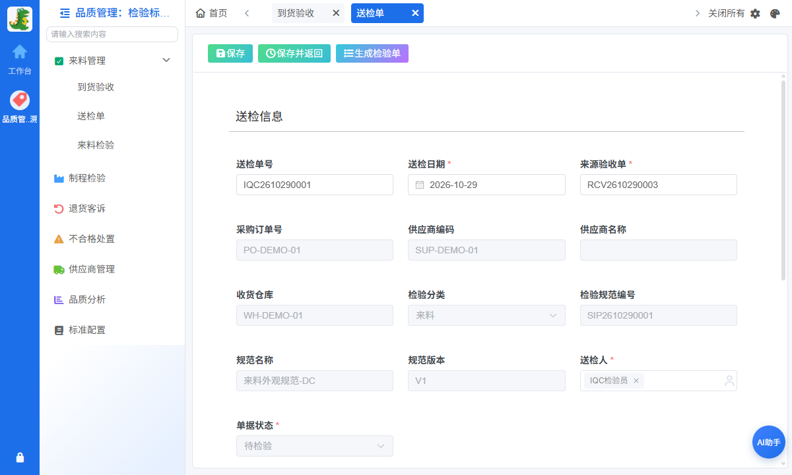This screenshot has width=792, height=475.
Task: Click the 送检日期 date field
Action: coord(486,185)
